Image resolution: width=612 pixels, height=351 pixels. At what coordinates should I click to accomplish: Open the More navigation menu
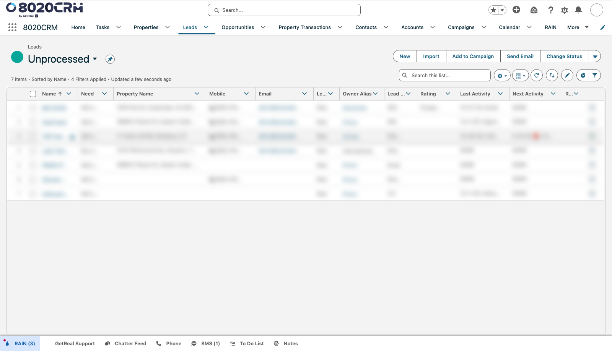tap(578, 27)
